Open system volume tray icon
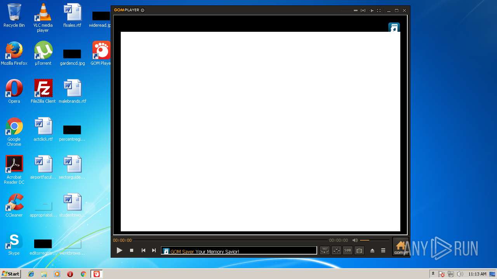This screenshot has width=497, height=279. pos(460,274)
